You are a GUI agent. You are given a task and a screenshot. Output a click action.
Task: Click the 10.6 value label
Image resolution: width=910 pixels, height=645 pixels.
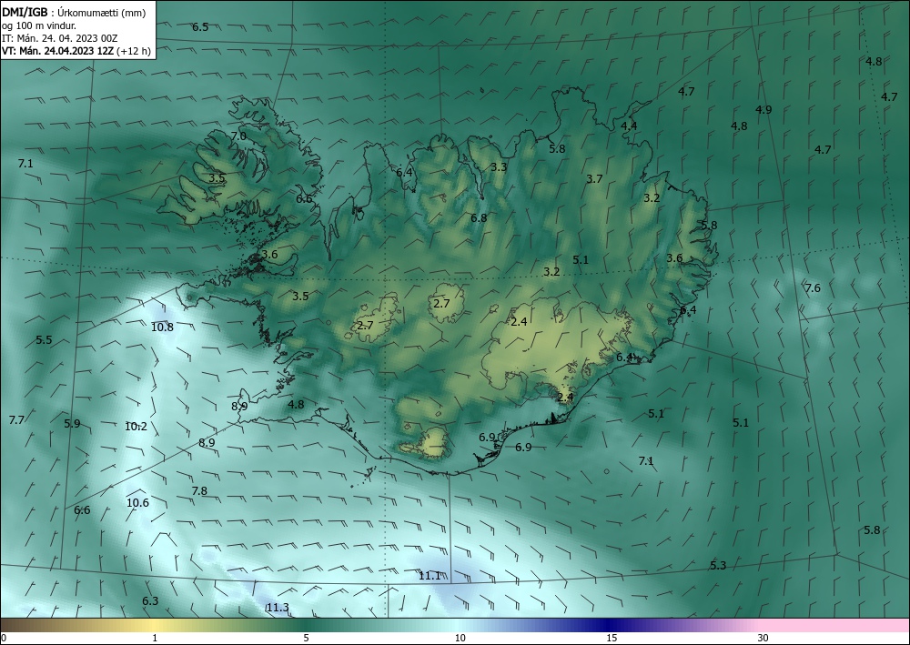(x=137, y=503)
